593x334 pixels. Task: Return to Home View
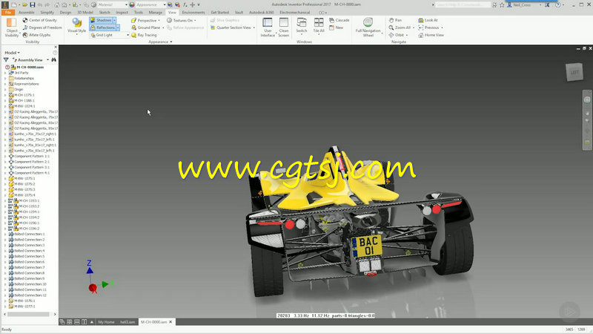point(431,35)
